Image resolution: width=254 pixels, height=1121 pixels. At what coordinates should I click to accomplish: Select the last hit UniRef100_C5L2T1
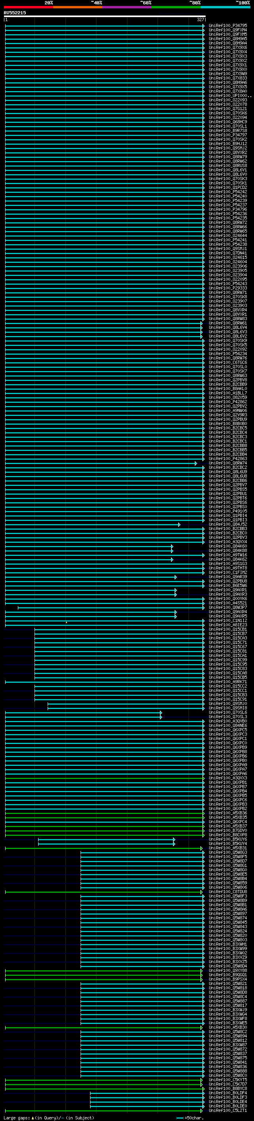[x=227, y=1110]
